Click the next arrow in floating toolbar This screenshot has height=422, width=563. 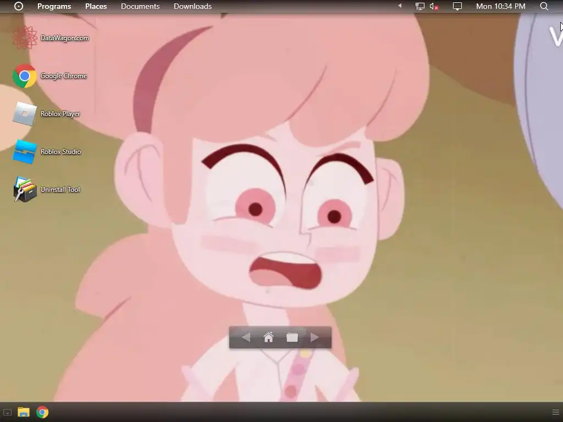click(x=314, y=337)
